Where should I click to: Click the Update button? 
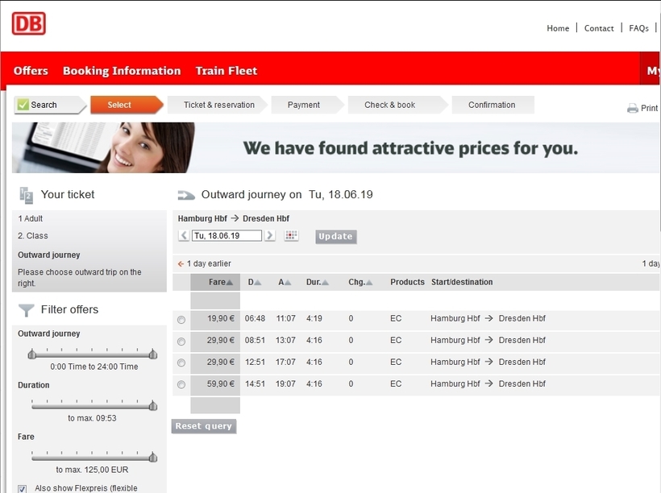(336, 236)
